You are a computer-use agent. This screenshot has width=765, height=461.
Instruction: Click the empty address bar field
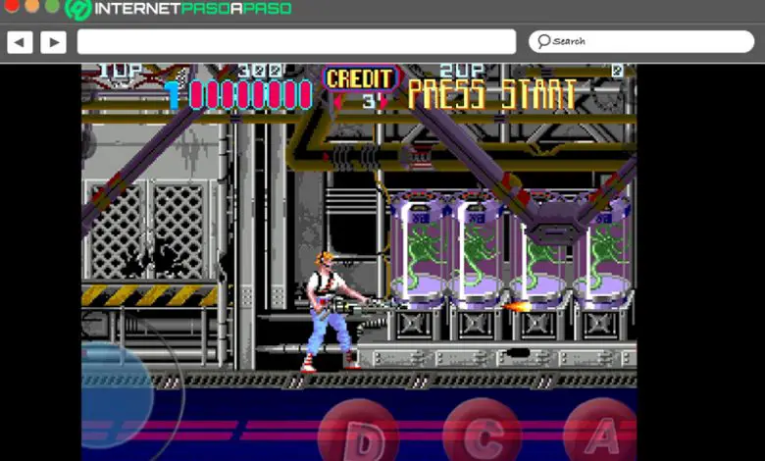[x=296, y=41]
